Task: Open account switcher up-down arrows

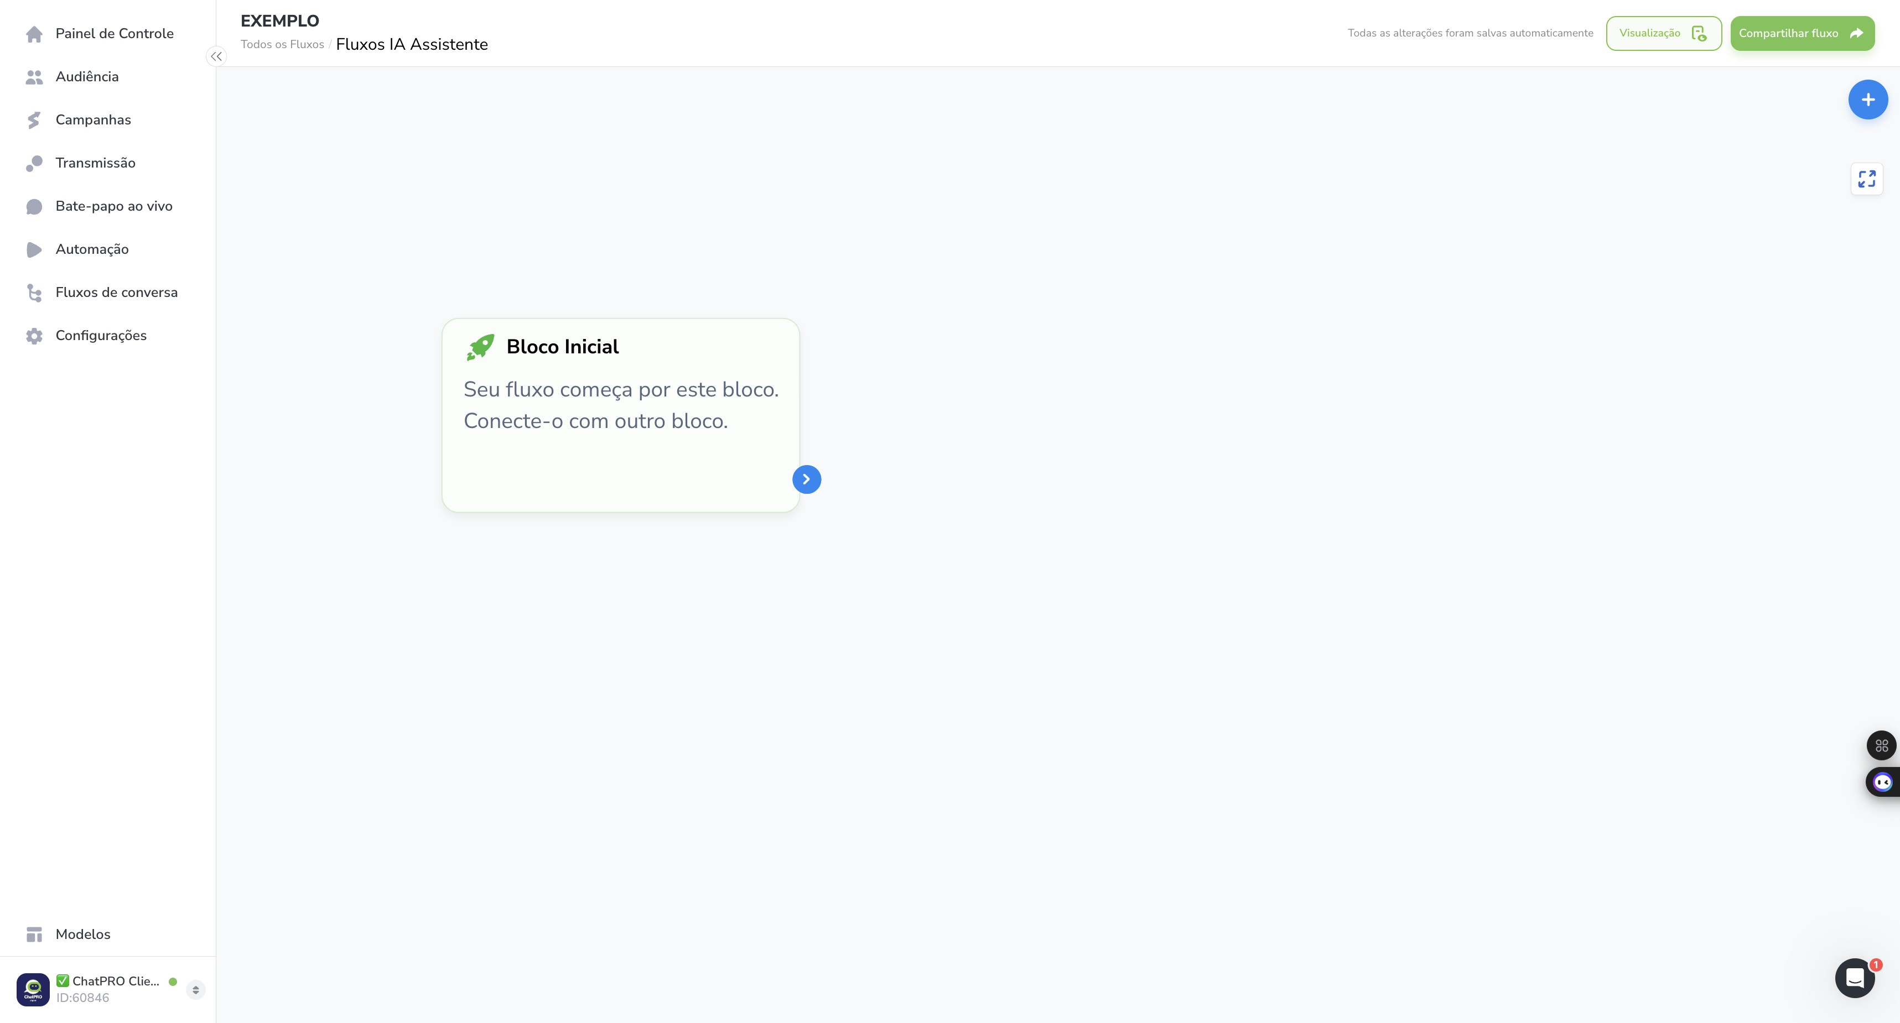Action: pos(195,990)
